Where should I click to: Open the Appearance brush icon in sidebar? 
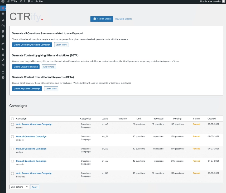pyautogui.click(x=3, y=44)
